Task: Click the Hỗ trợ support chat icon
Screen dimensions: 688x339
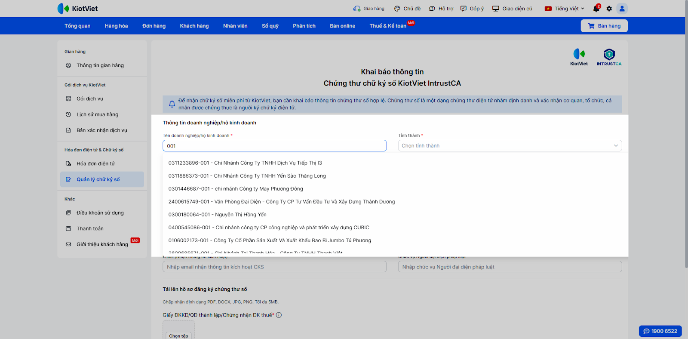Action: coord(432,9)
